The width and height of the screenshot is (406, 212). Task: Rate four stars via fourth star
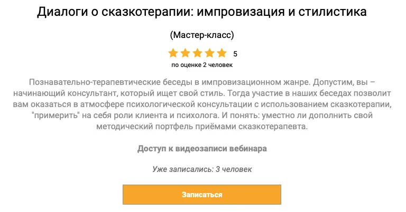coord(210,53)
